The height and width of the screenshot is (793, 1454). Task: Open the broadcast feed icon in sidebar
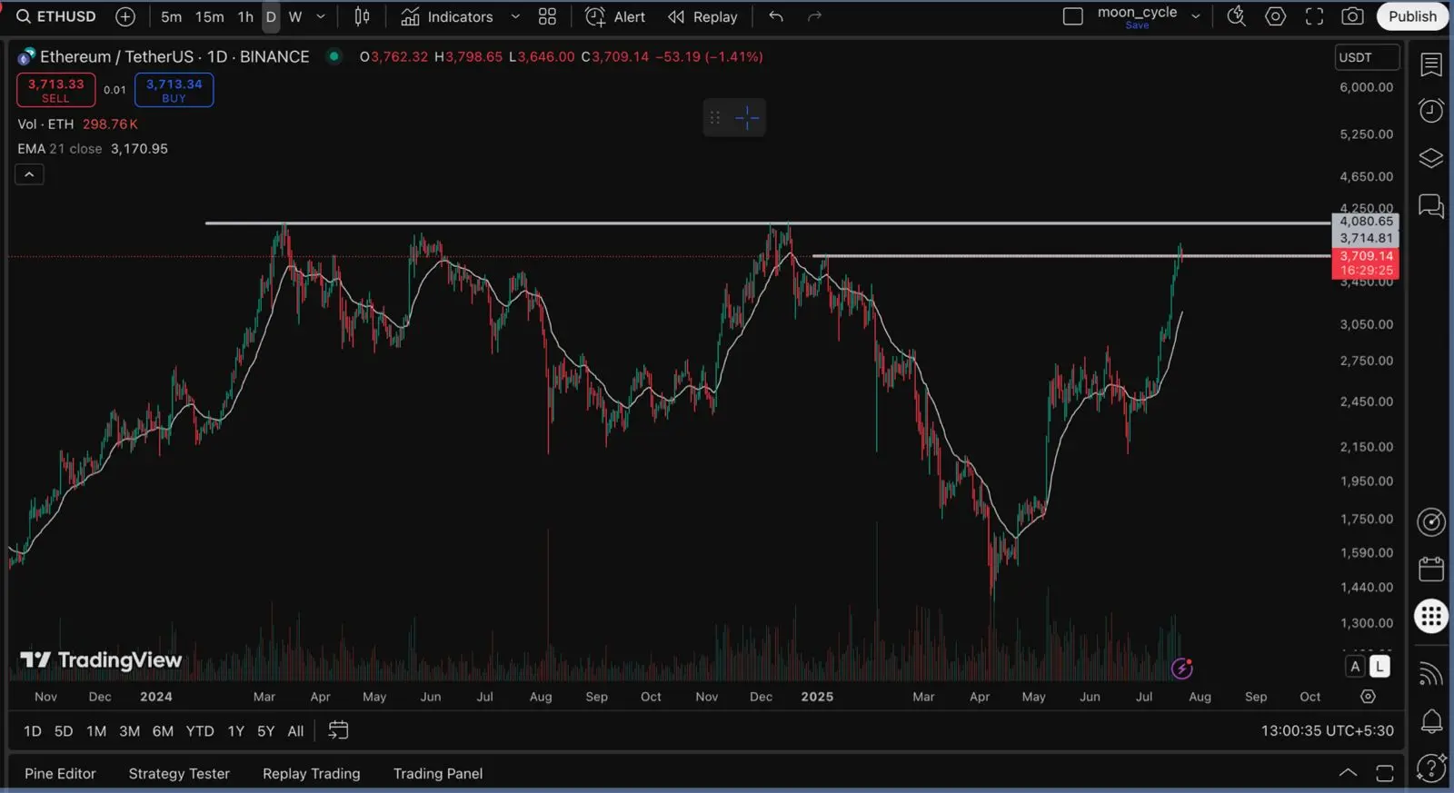pyautogui.click(x=1431, y=673)
